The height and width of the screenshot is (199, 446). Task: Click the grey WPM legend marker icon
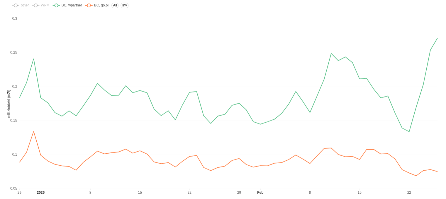(x=36, y=5)
